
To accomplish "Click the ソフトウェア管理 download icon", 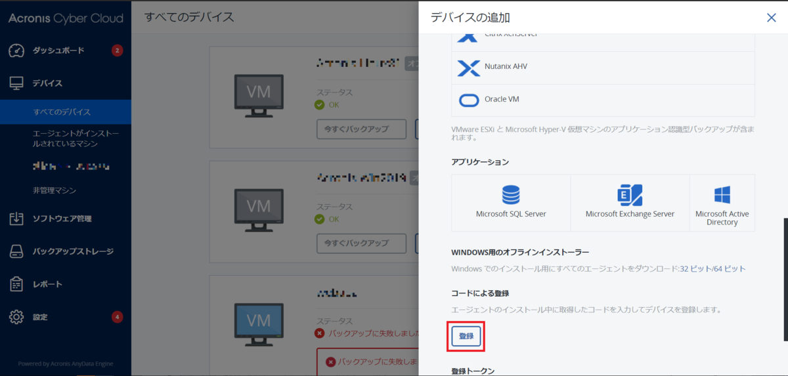I will coord(16,219).
